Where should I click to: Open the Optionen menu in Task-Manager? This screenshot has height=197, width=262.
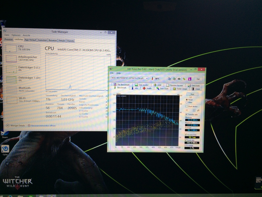[x=16, y=35]
